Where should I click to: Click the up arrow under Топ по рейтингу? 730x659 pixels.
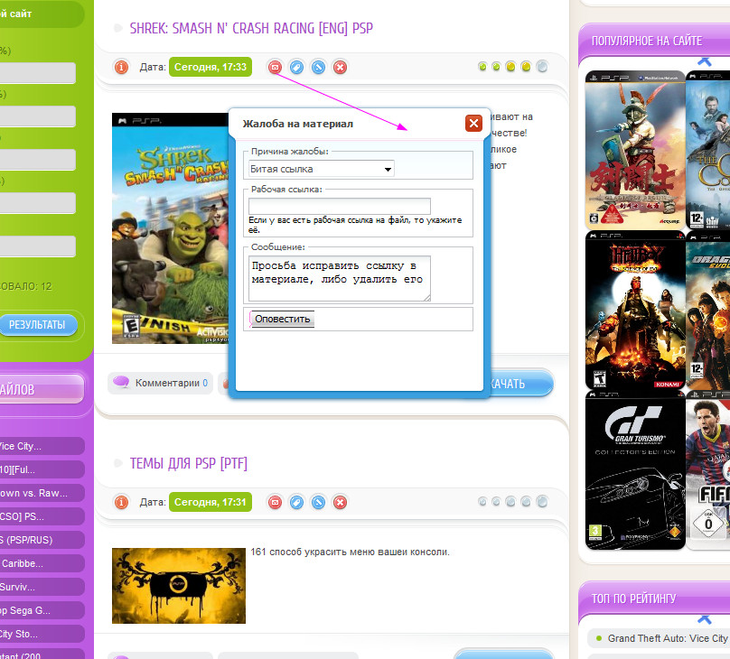click(x=705, y=619)
